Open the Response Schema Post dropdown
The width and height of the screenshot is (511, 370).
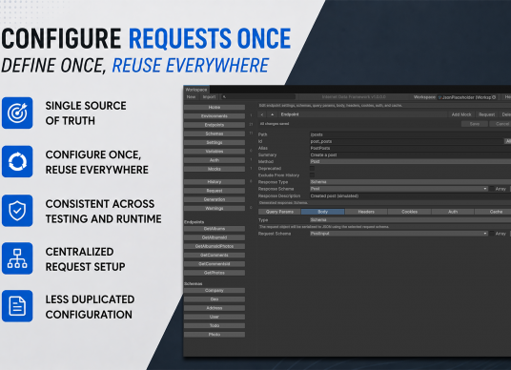[399, 189]
